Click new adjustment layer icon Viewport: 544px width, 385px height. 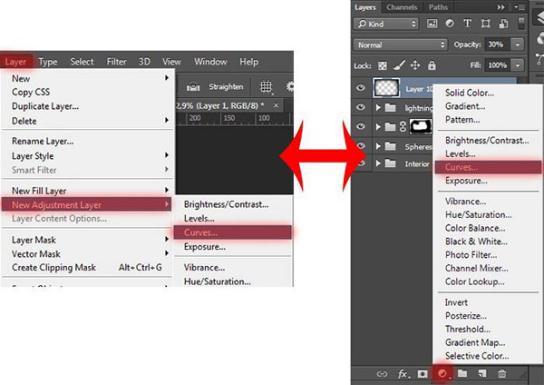442,374
